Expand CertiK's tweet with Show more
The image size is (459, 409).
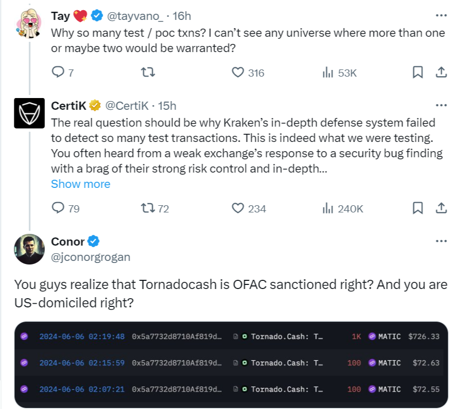click(80, 184)
